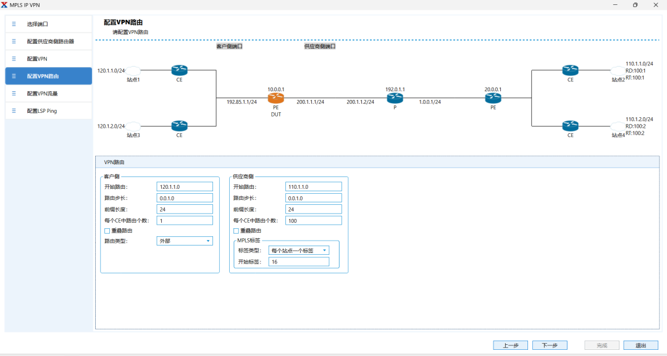667x356 pixels.
Task: Click the P router icon at 192.0.1.1
Action: (395, 99)
